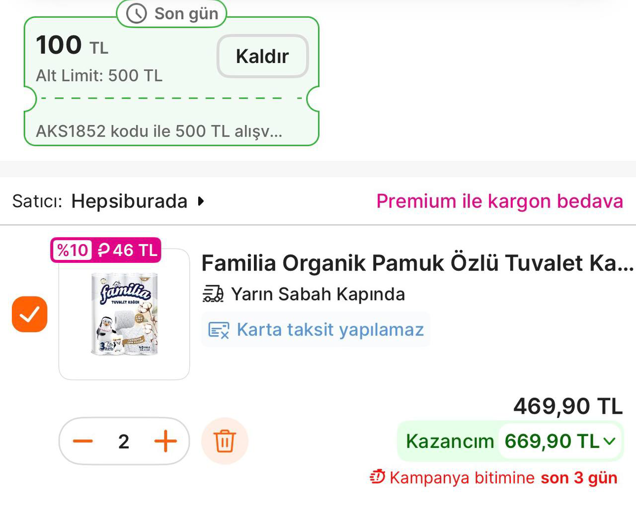Tap the AKS1852 coupon code description
Screen dimensions: 636x506
(x=159, y=131)
